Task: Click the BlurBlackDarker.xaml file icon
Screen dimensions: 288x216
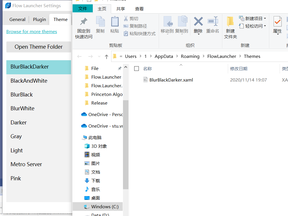Action: tap(145, 80)
